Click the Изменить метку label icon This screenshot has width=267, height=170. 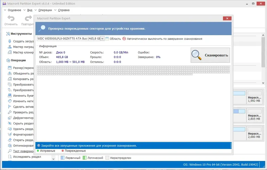10,101
